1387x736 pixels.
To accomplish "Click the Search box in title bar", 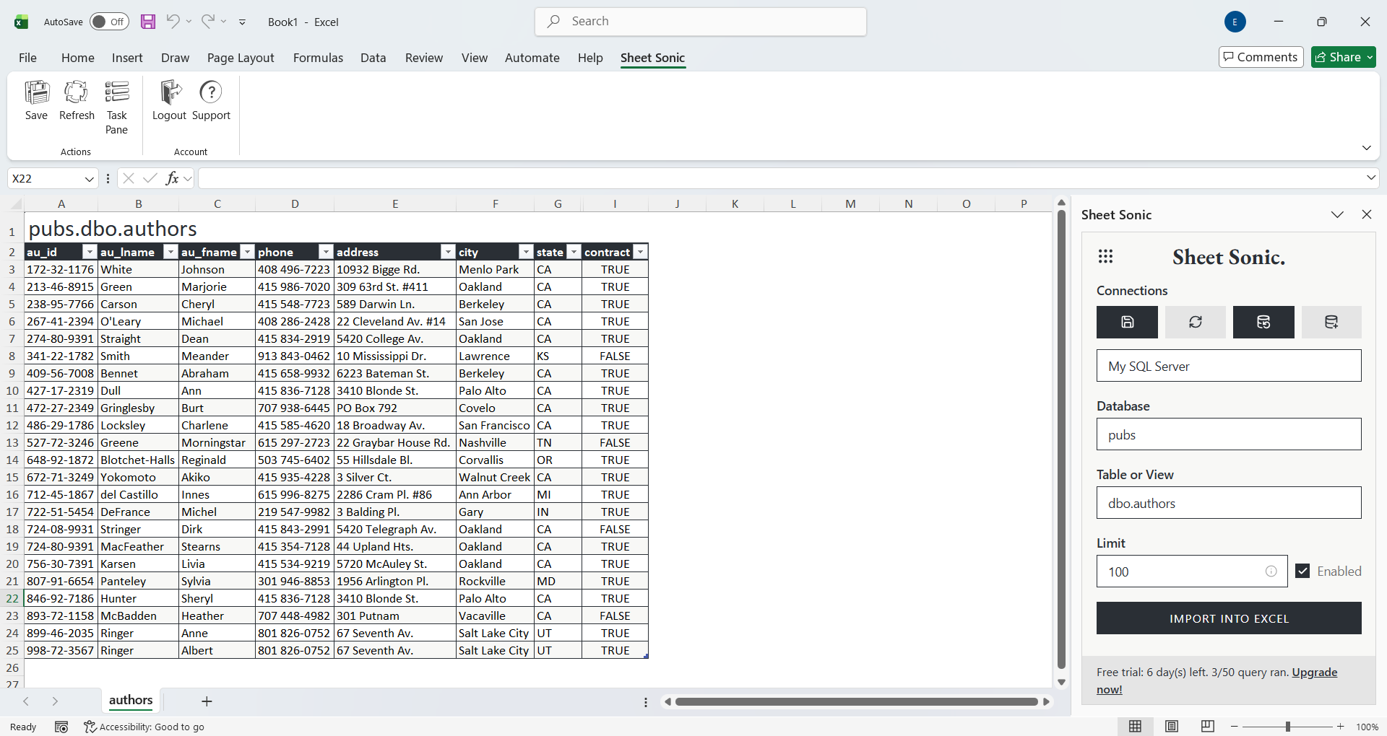I will [701, 22].
